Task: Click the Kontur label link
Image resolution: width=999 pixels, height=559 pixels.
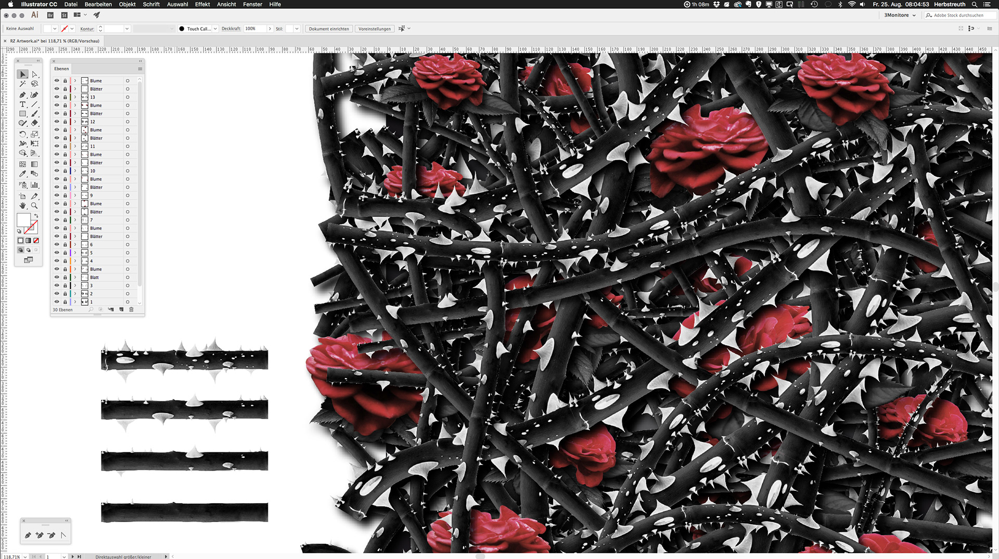Action: click(87, 29)
